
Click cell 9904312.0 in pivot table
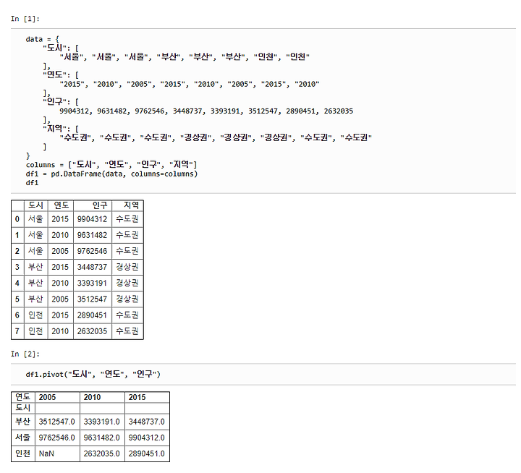click(x=147, y=438)
